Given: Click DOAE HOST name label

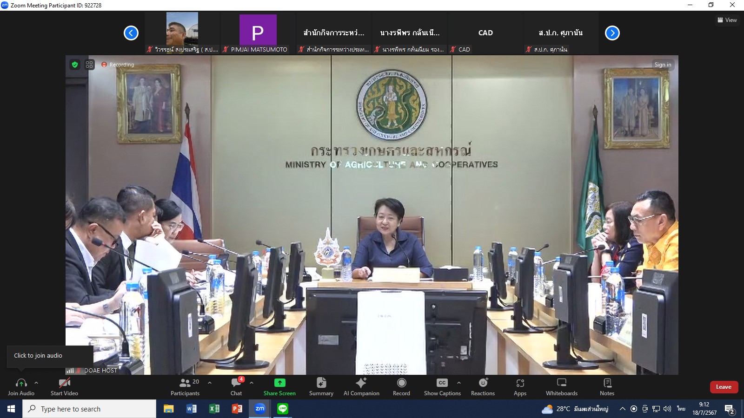Looking at the screenshot, I should pos(100,371).
